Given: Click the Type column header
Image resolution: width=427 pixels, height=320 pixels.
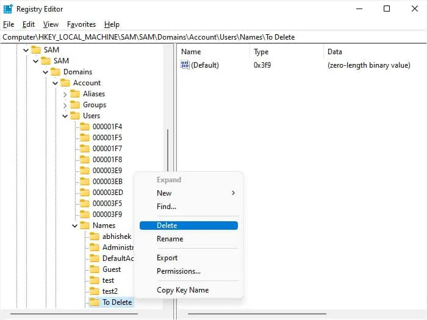Looking at the screenshot, I should pyautogui.click(x=287, y=52).
